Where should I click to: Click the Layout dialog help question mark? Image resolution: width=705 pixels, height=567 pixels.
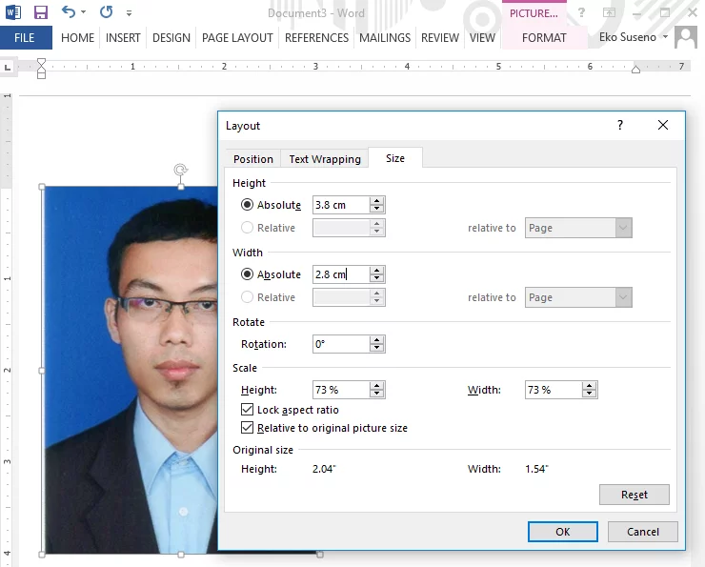[x=620, y=125]
